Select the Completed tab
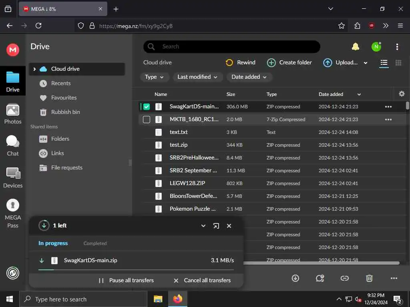This screenshot has height=307, width=410. pyautogui.click(x=95, y=243)
